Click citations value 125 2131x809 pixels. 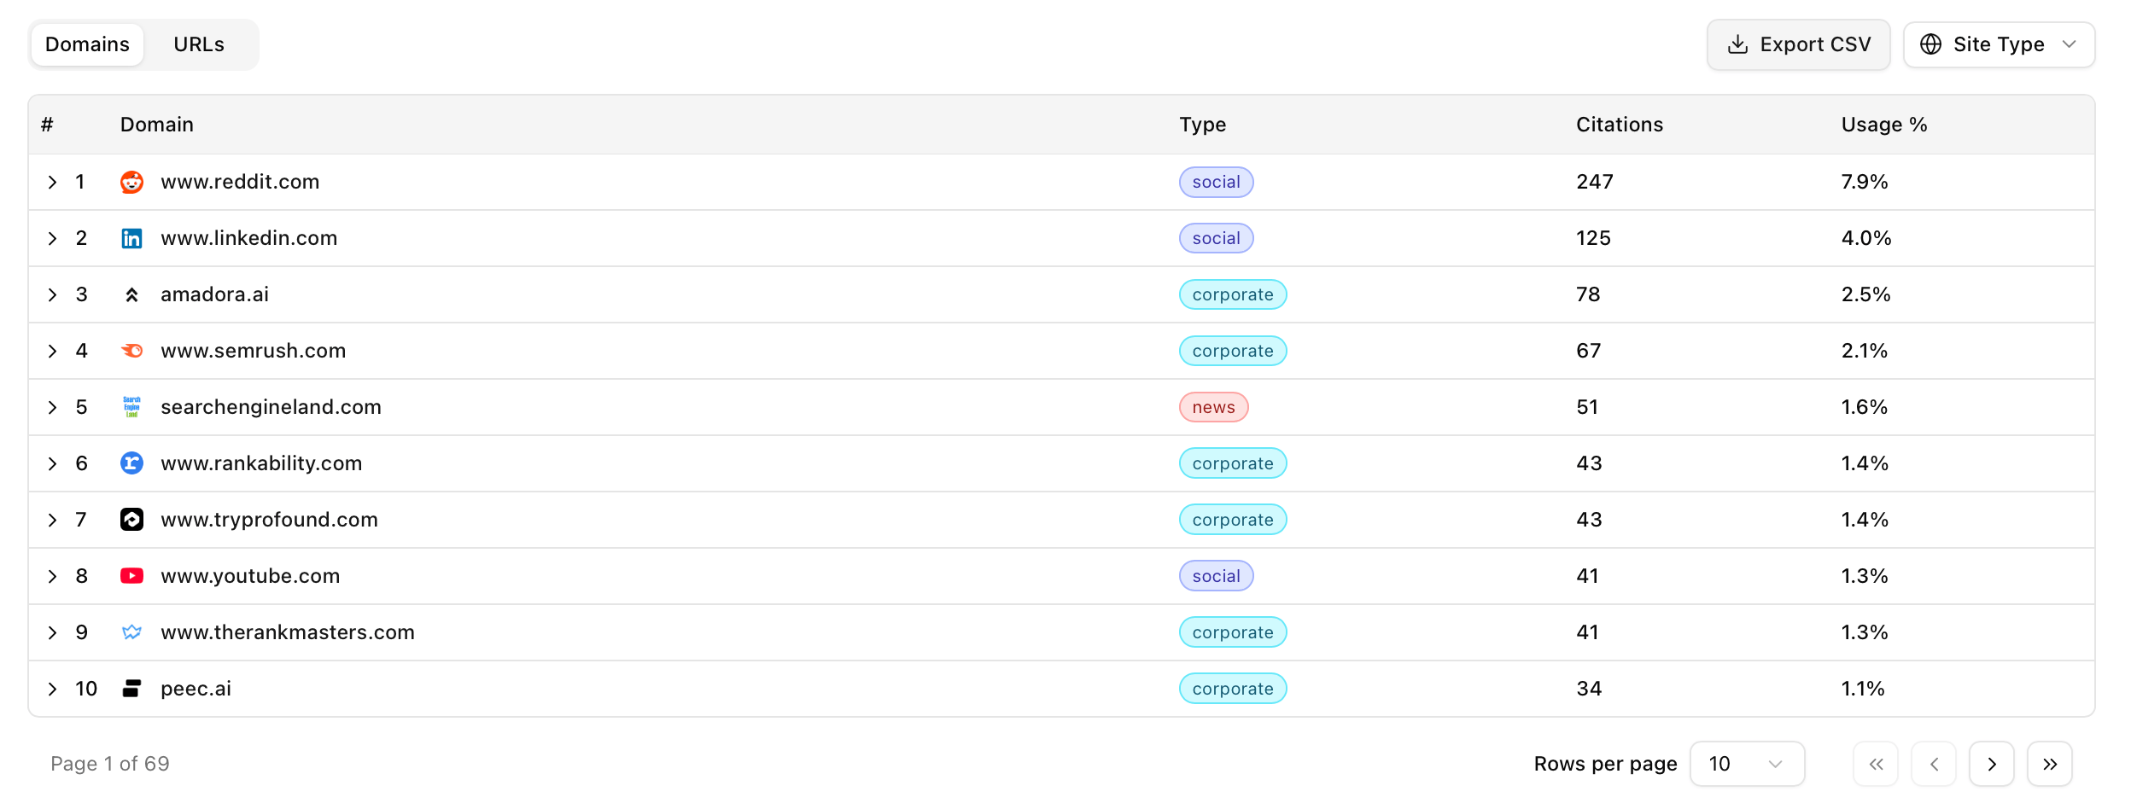pos(1593,238)
